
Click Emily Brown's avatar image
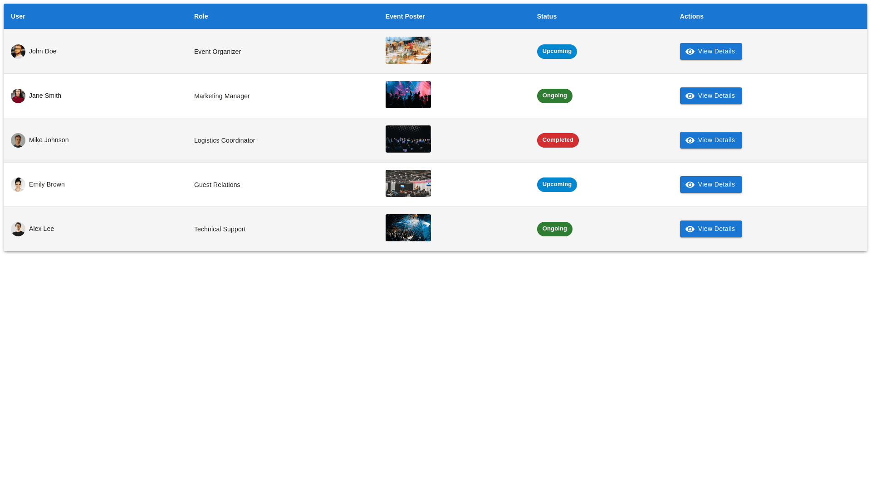(18, 185)
